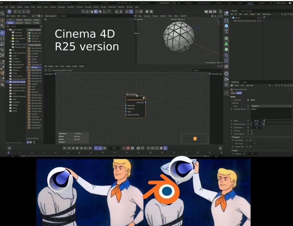This screenshot has width=293, height=226.
Task: Collapse the Polygons section
Action: pyautogui.click(x=232, y=137)
